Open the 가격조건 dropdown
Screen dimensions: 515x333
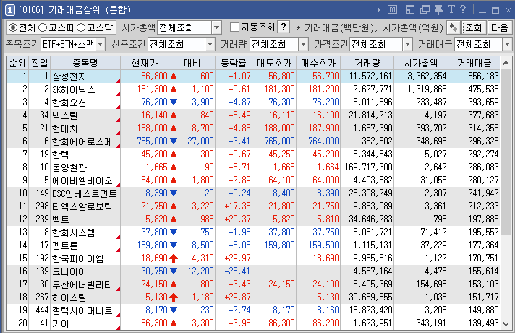click(x=407, y=44)
